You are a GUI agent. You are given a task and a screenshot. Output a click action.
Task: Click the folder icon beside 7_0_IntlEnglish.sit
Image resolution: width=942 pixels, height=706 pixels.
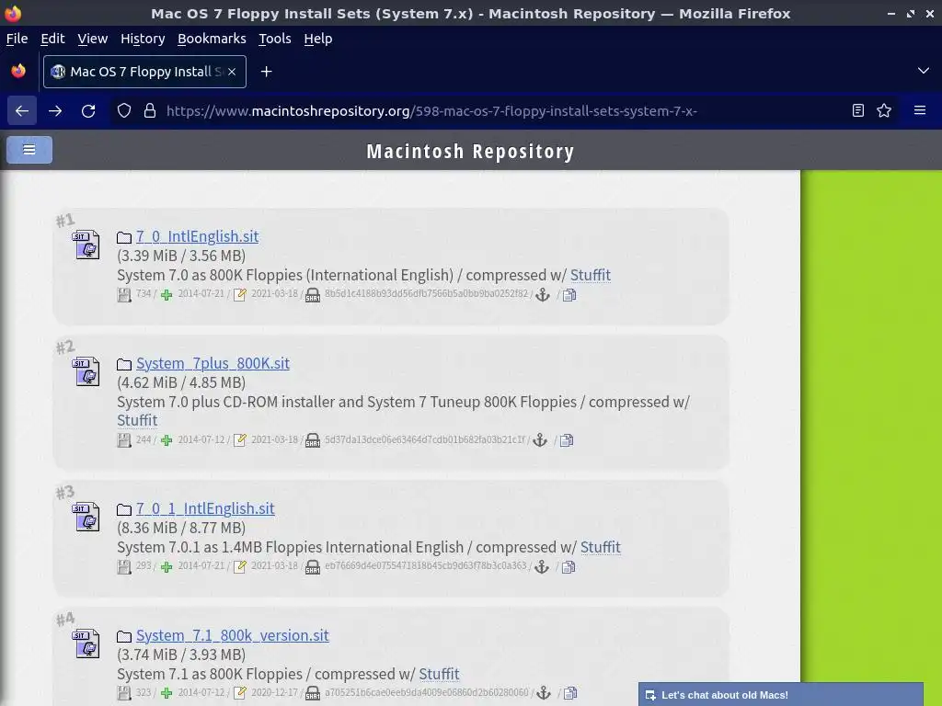(124, 238)
